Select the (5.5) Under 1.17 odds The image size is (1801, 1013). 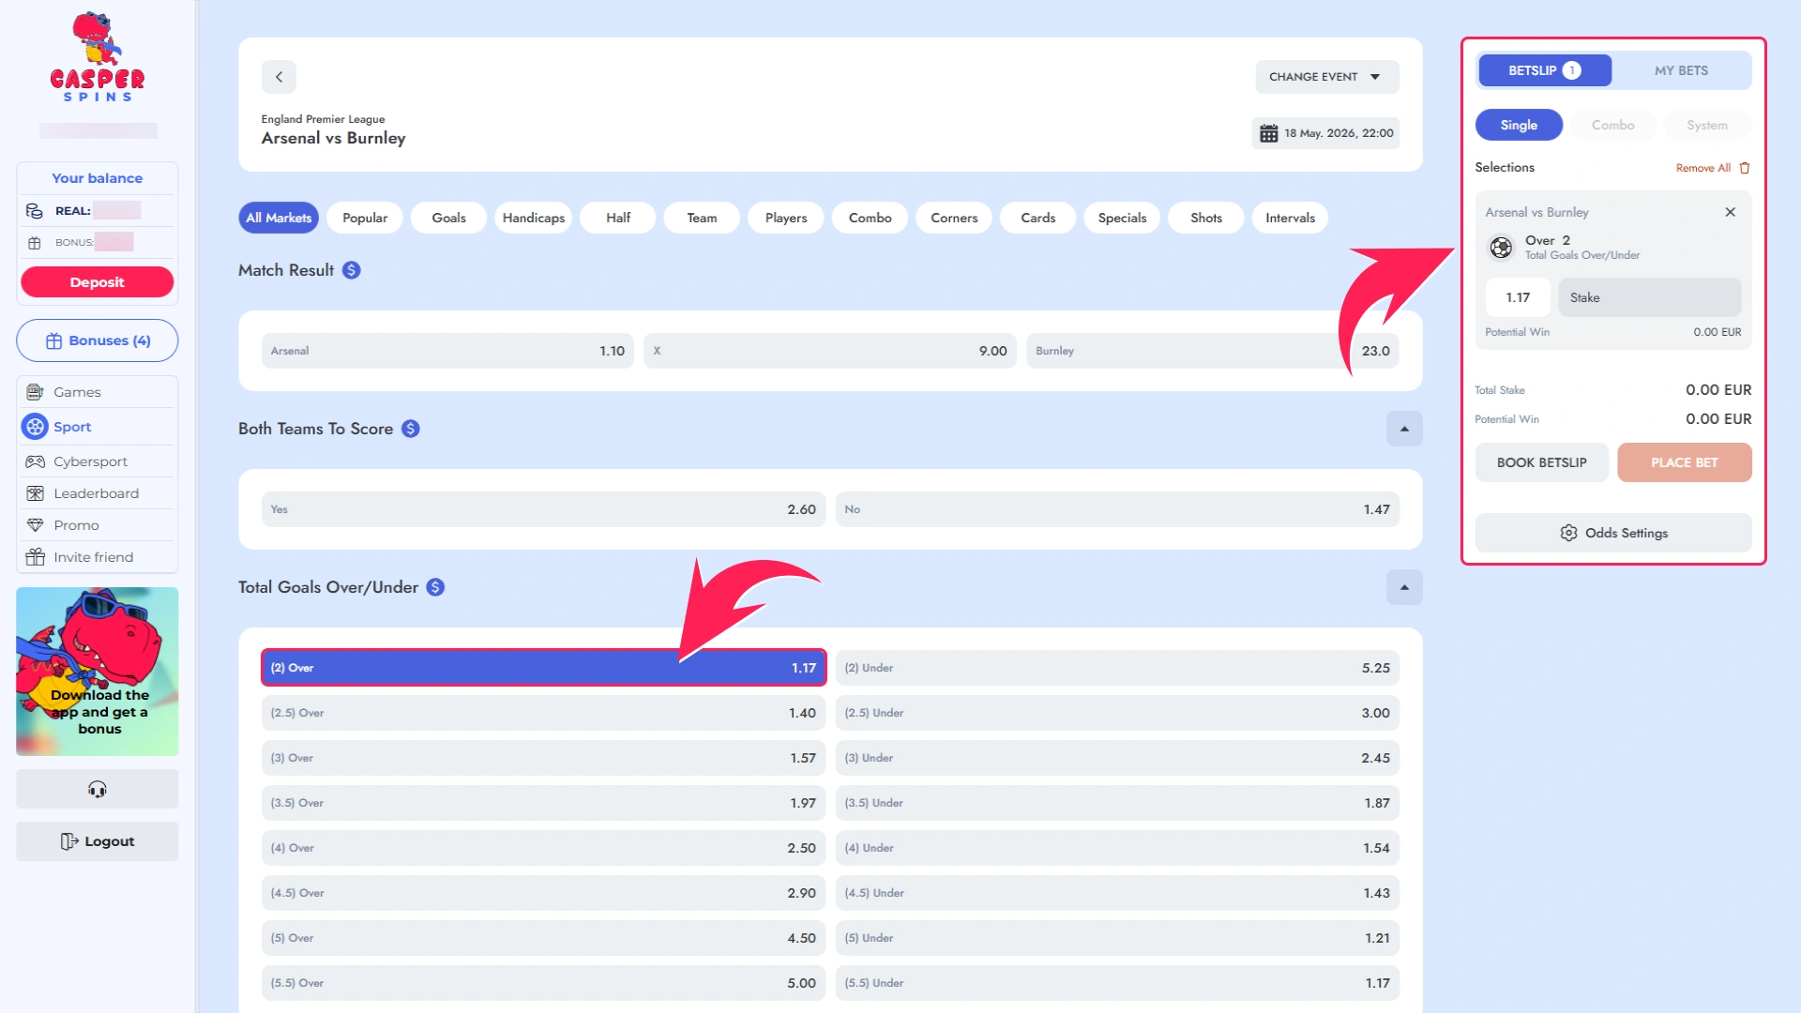tap(1117, 983)
